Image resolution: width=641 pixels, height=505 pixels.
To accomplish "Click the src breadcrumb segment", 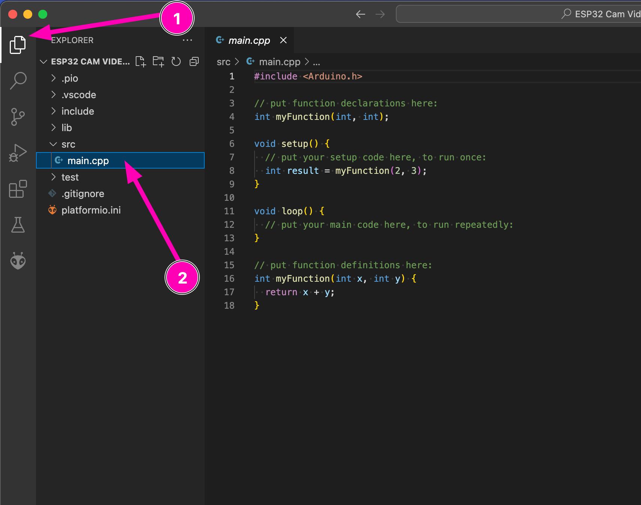I will click(x=223, y=62).
